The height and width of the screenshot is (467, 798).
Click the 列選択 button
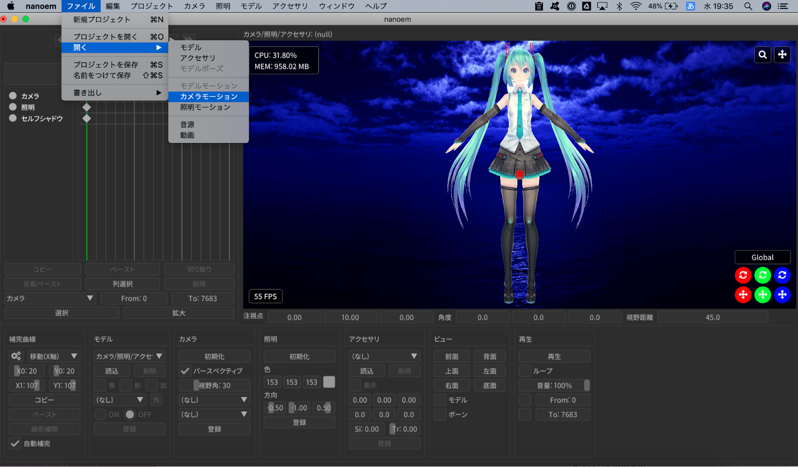coord(123,284)
